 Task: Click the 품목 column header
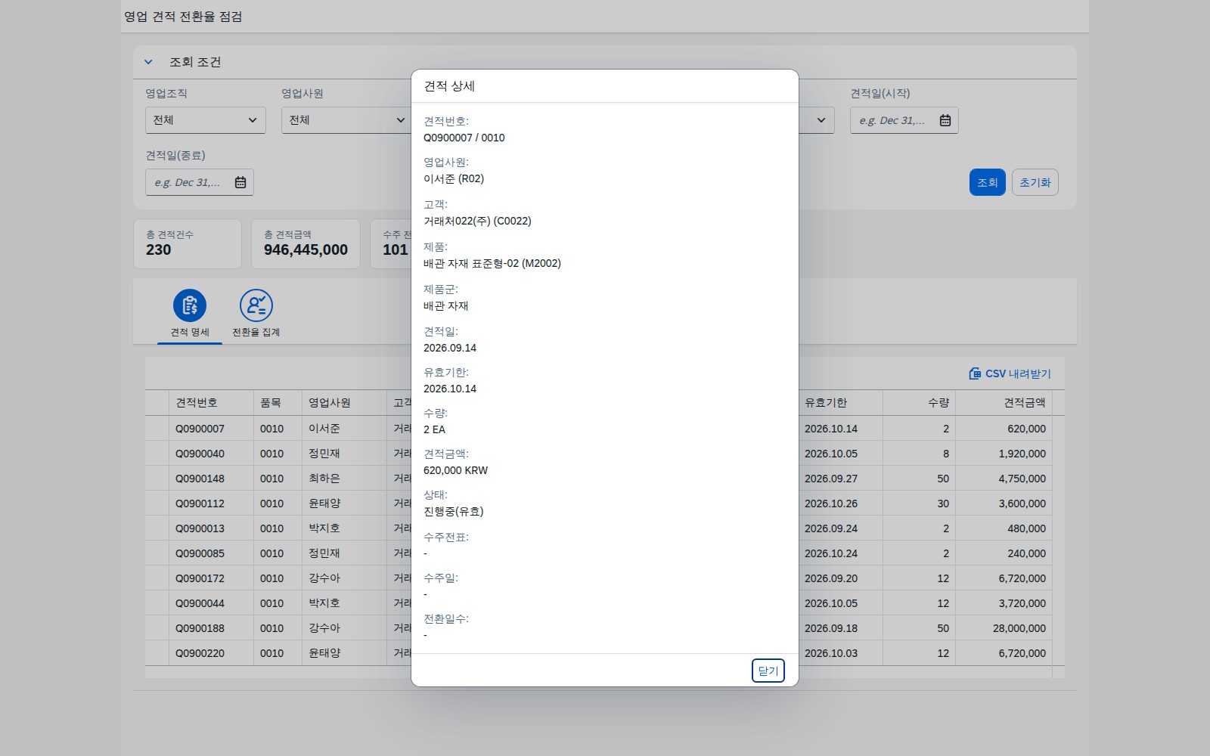point(278,403)
